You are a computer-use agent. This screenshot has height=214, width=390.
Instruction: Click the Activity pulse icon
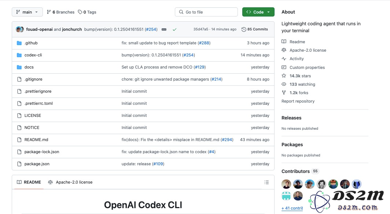(x=284, y=59)
